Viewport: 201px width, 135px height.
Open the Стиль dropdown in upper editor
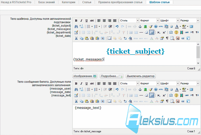click(129, 21)
